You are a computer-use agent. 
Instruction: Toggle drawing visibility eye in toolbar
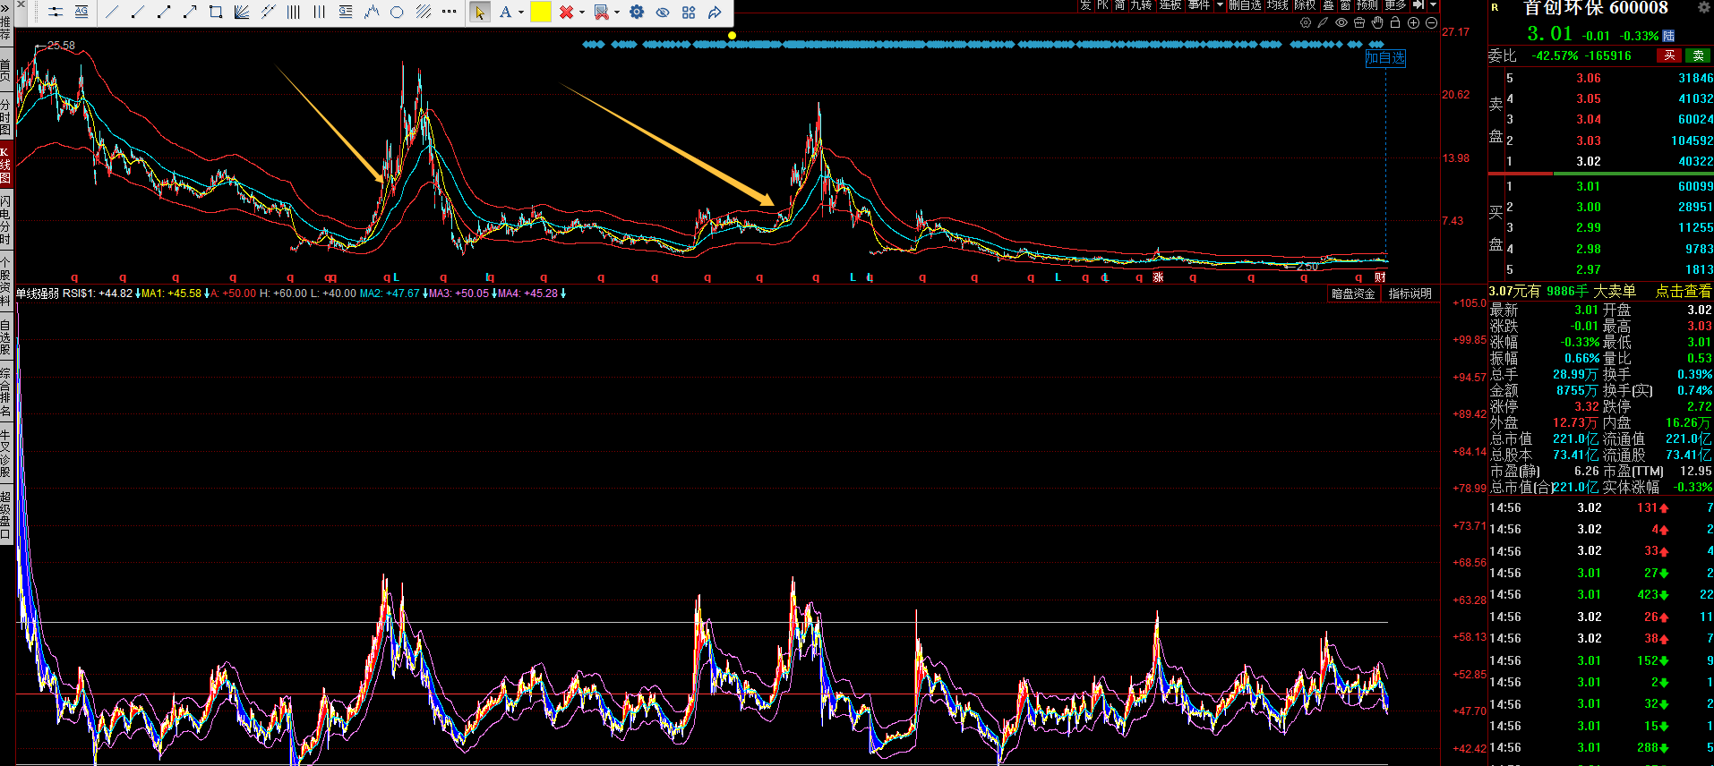(663, 13)
